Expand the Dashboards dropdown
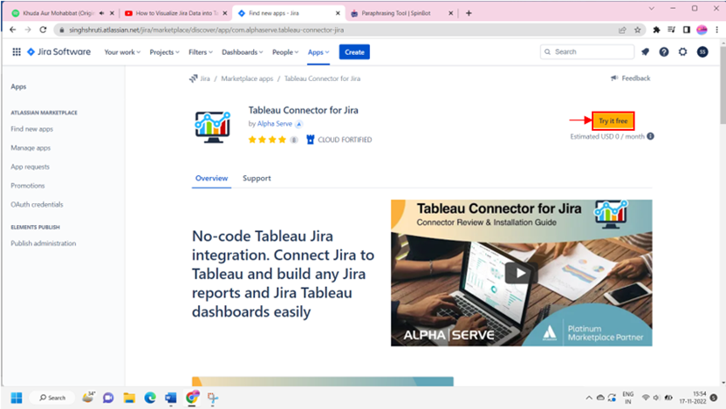This screenshot has width=726, height=409. click(x=243, y=51)
